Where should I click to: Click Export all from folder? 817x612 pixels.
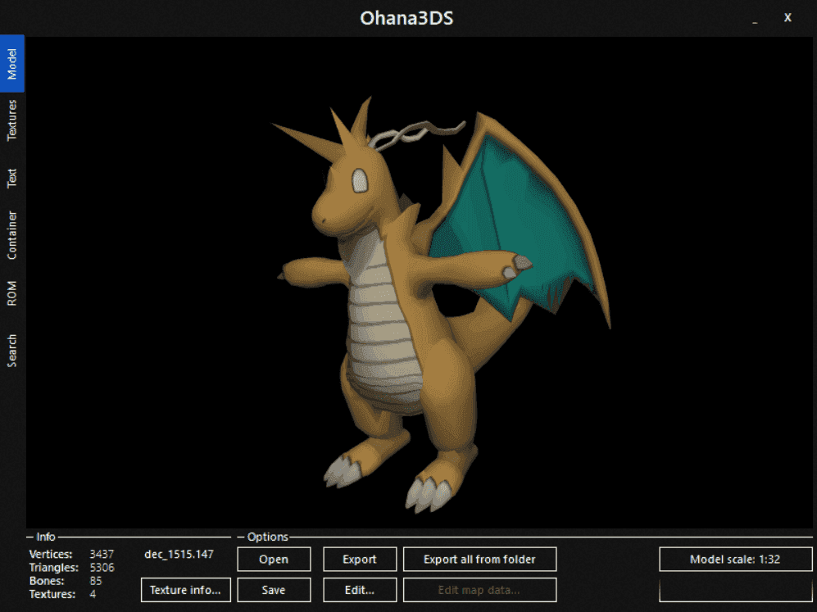(x=480, y=560)
